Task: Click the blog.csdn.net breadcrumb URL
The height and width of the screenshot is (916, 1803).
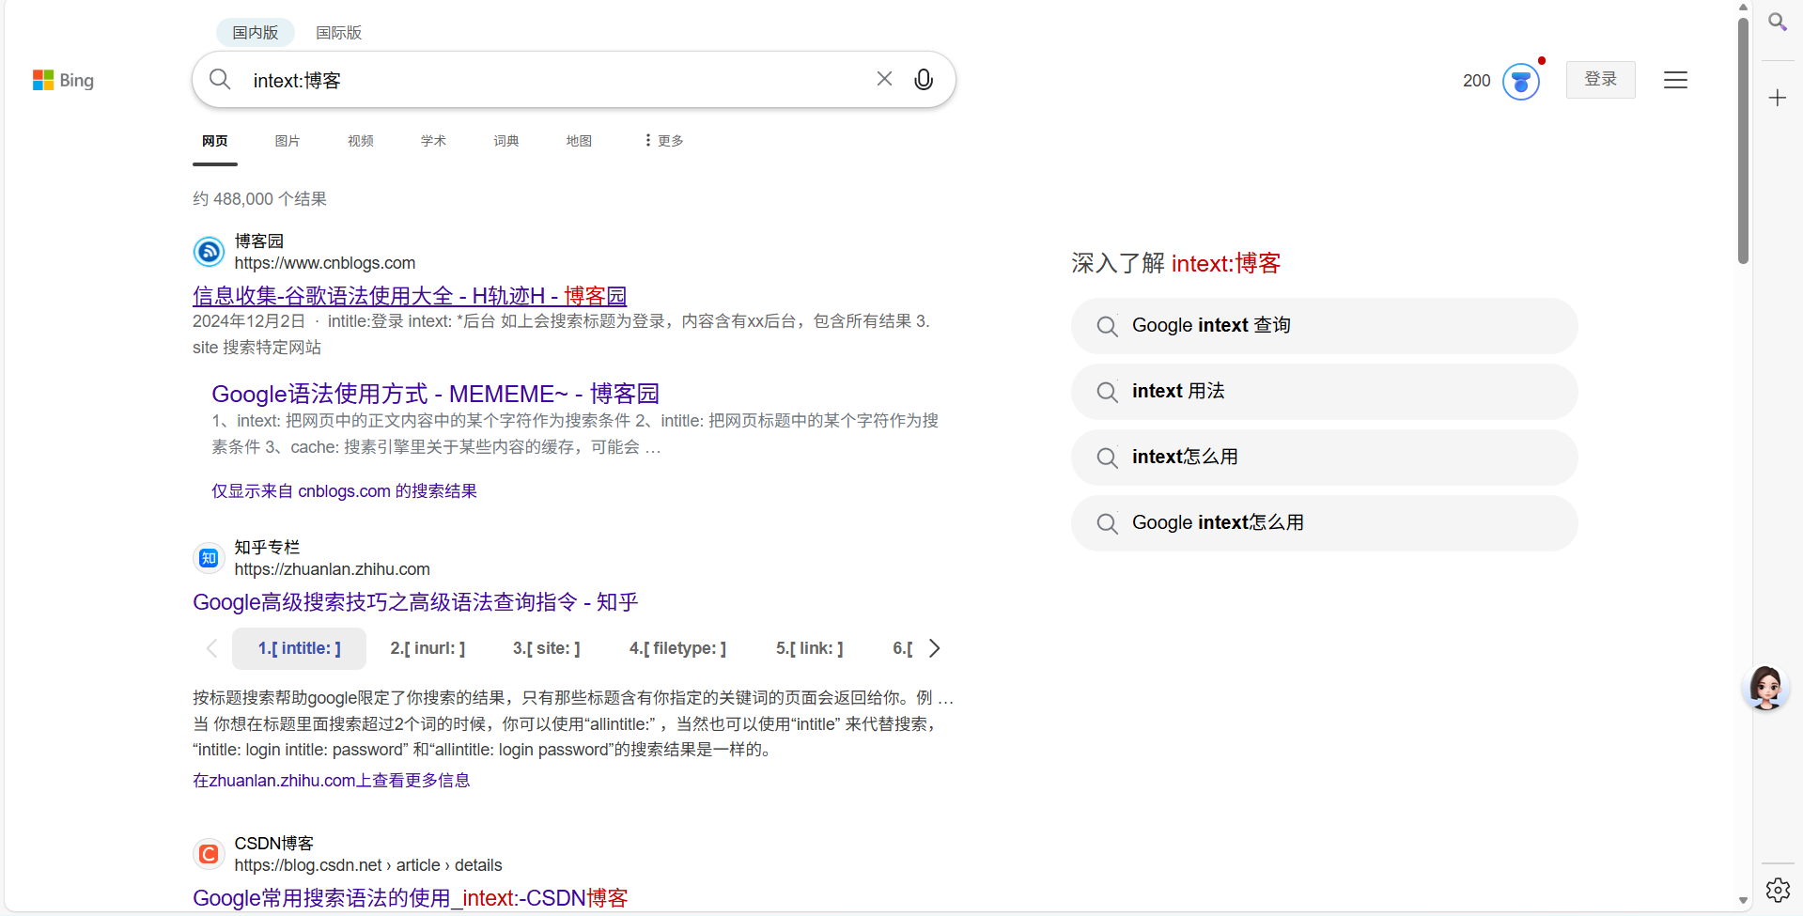Action: (368, 865)
